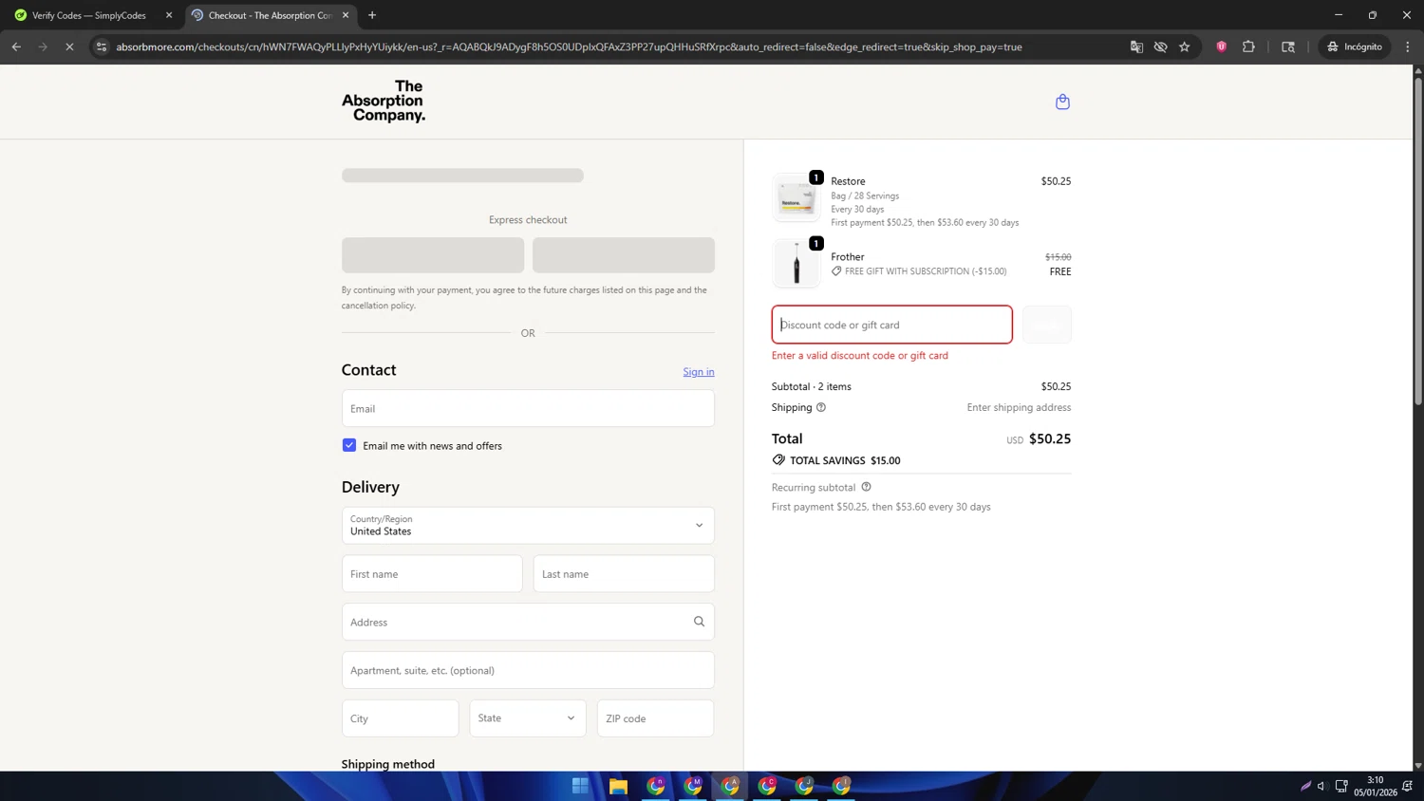Click the Recurring subtotal info icon
Screen dimensions: 1424x801
point(866,487)
